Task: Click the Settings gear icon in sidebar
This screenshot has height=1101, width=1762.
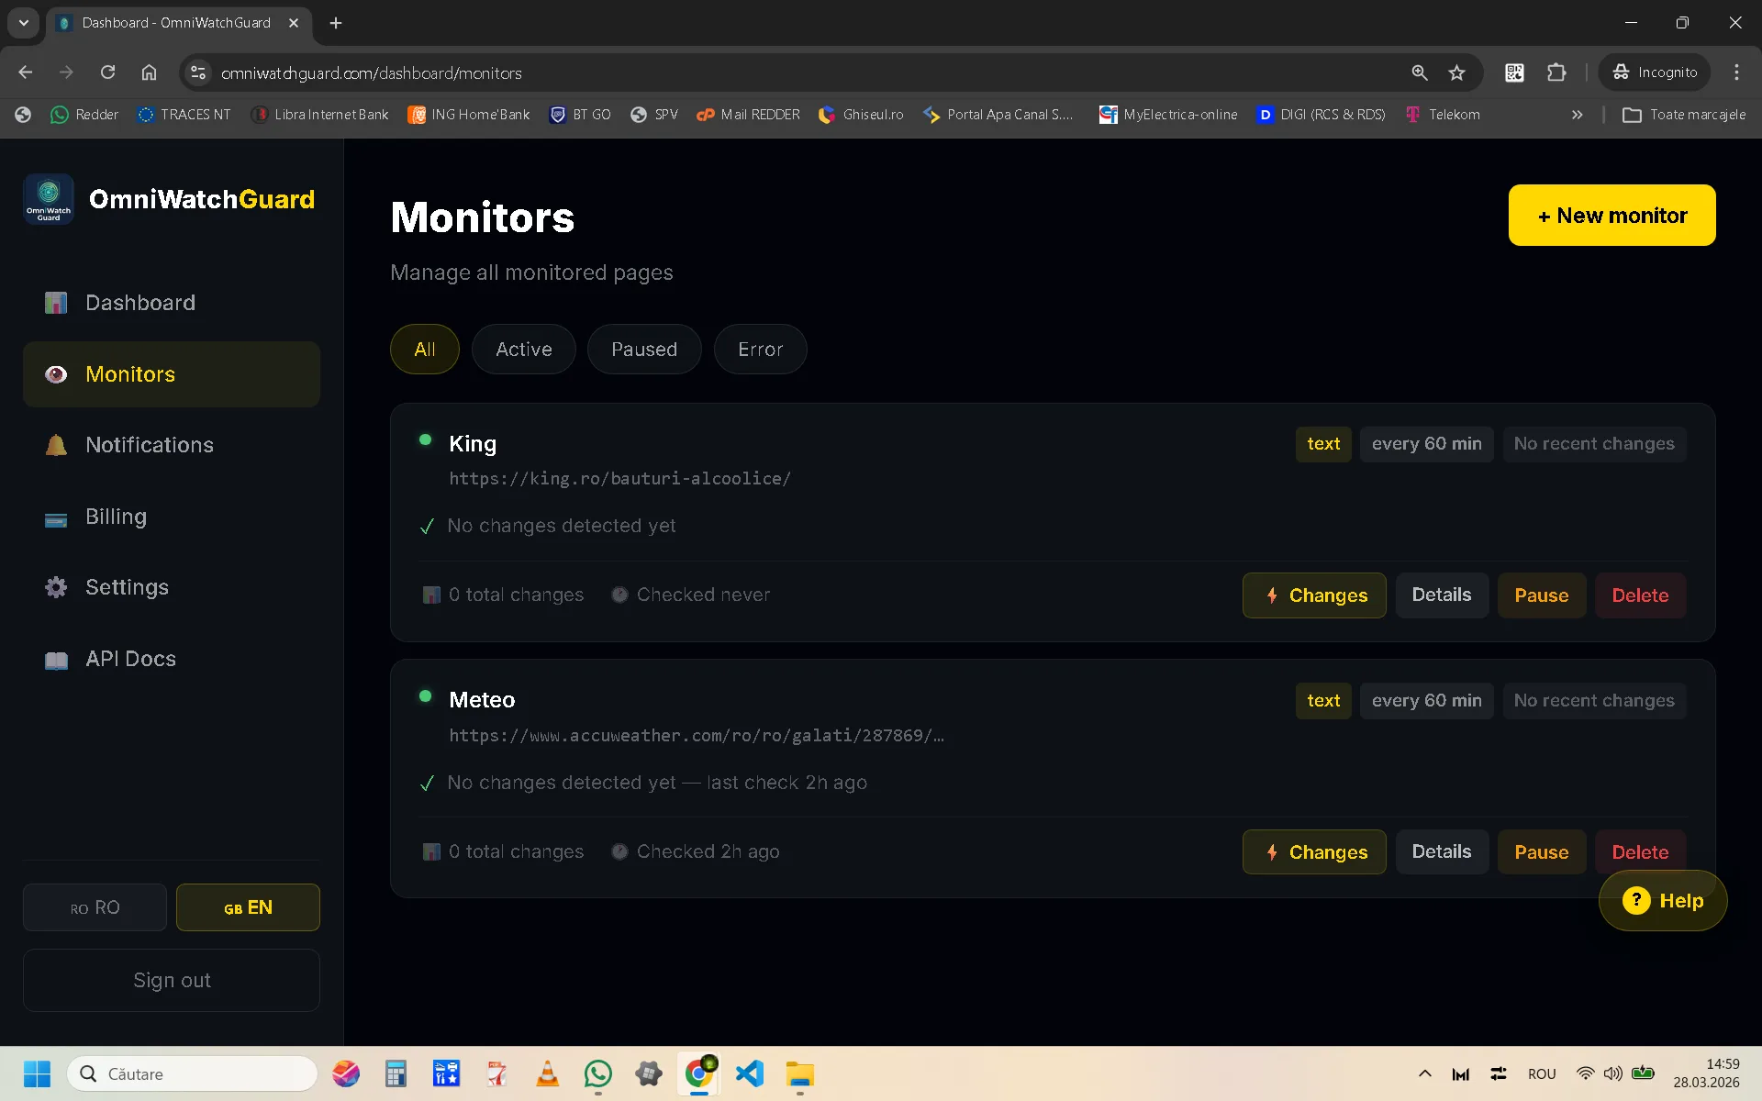Action: coord(56,587)
